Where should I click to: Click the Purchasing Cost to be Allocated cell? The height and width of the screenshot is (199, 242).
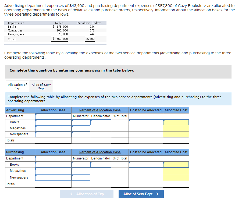point(145,164)
